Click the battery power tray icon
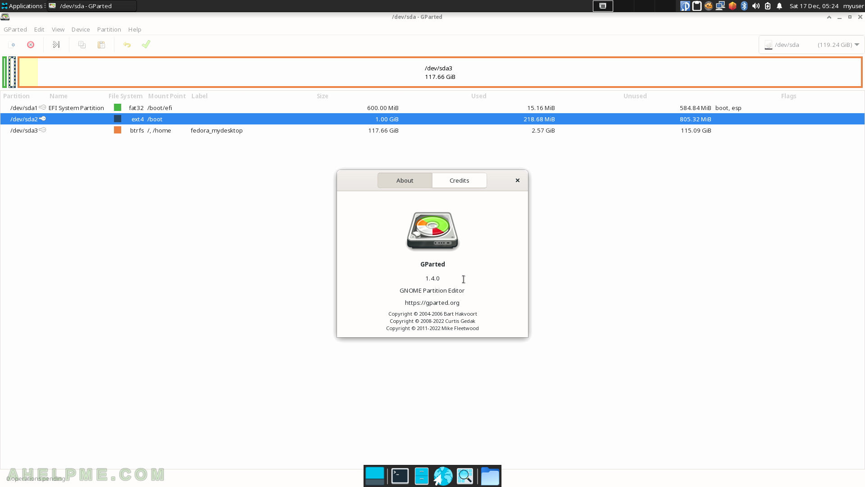Screen dimensions: 865x487 pyautogui.click(x=768, y=6)
